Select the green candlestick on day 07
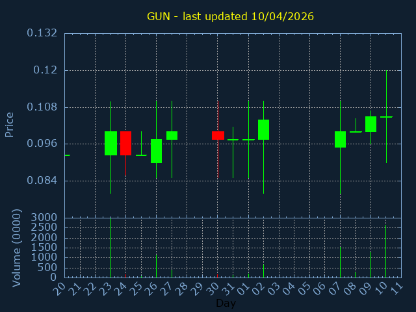416x312 pixels. click(340, 139)
